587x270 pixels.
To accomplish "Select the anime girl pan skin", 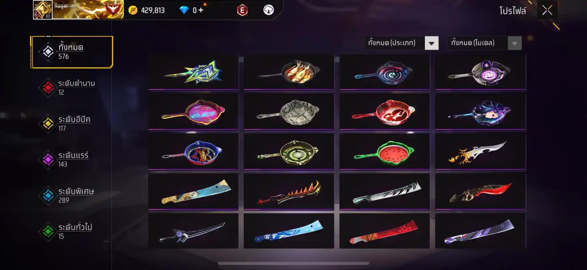I will point(480,112).
